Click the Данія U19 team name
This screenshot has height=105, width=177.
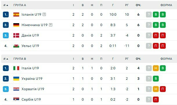click(x=30, y=35)
